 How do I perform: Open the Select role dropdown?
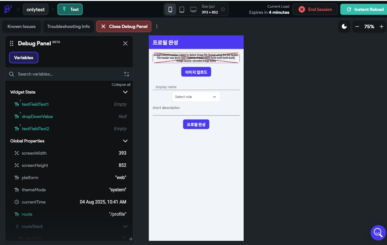point(196,97)
